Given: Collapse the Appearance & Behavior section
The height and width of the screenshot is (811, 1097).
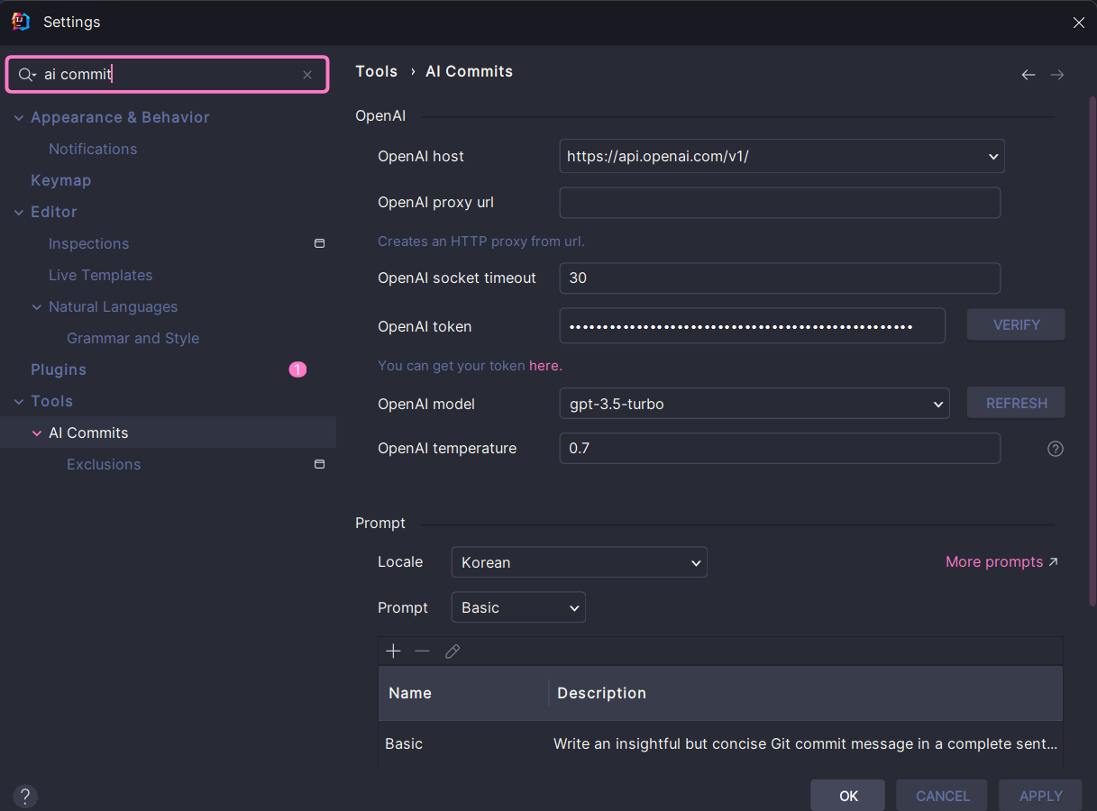Looking at the screenshot, I should pos(19,117).
